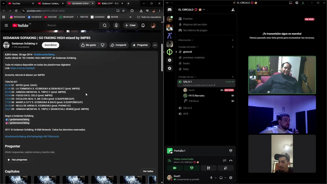Open the video's more actions ellipsis

tap(155, 45)
